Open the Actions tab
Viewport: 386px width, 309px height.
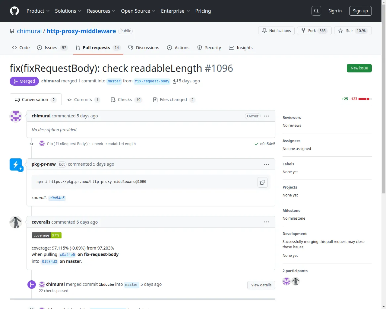click(178, 48)
